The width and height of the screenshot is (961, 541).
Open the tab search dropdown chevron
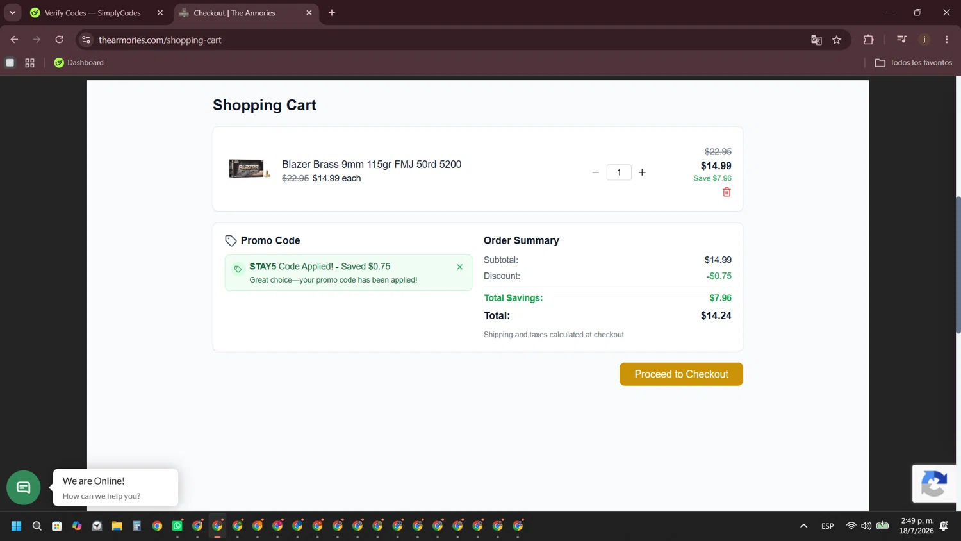pos(12,13)
